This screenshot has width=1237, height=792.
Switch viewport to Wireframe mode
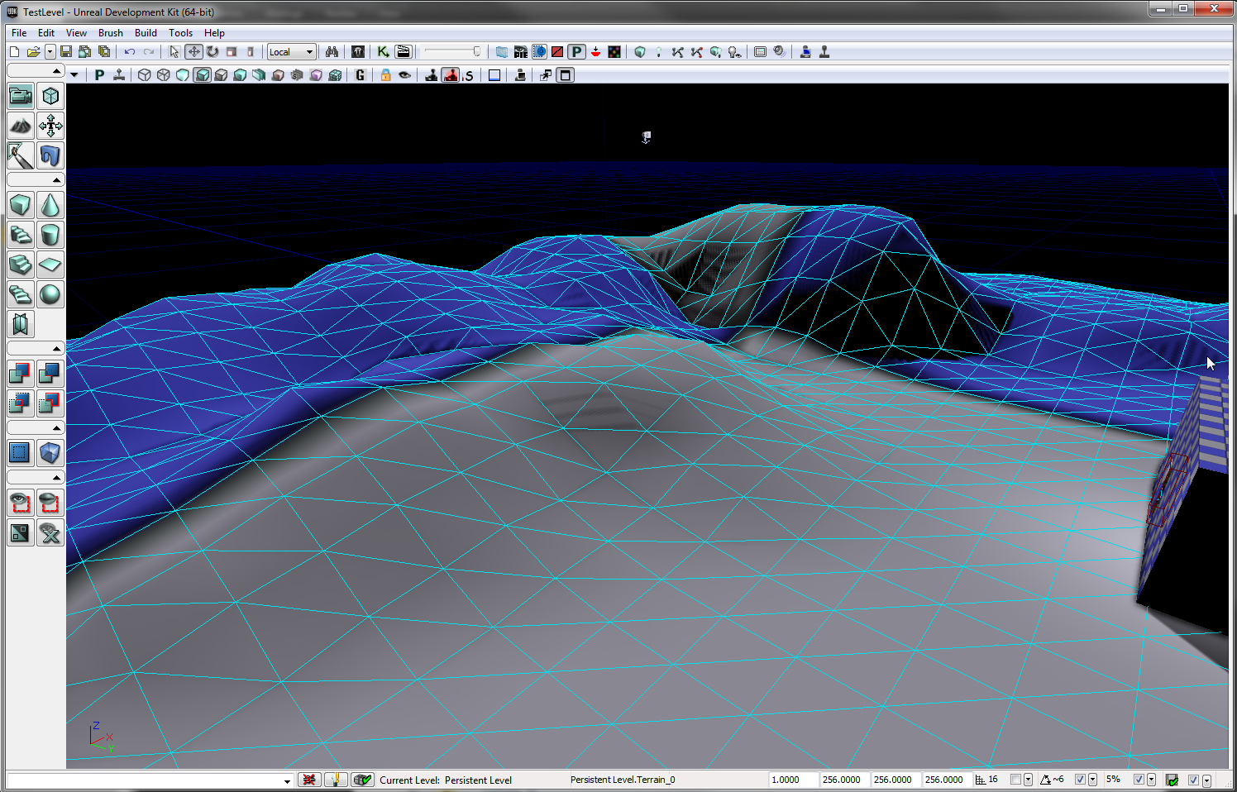coord(163,75)
